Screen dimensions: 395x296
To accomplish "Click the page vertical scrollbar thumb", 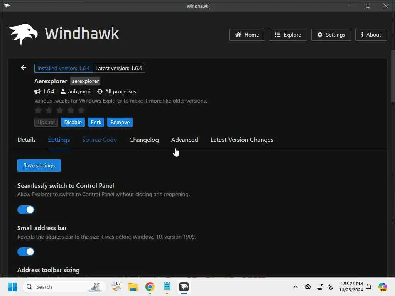I will tap(392, 76).
